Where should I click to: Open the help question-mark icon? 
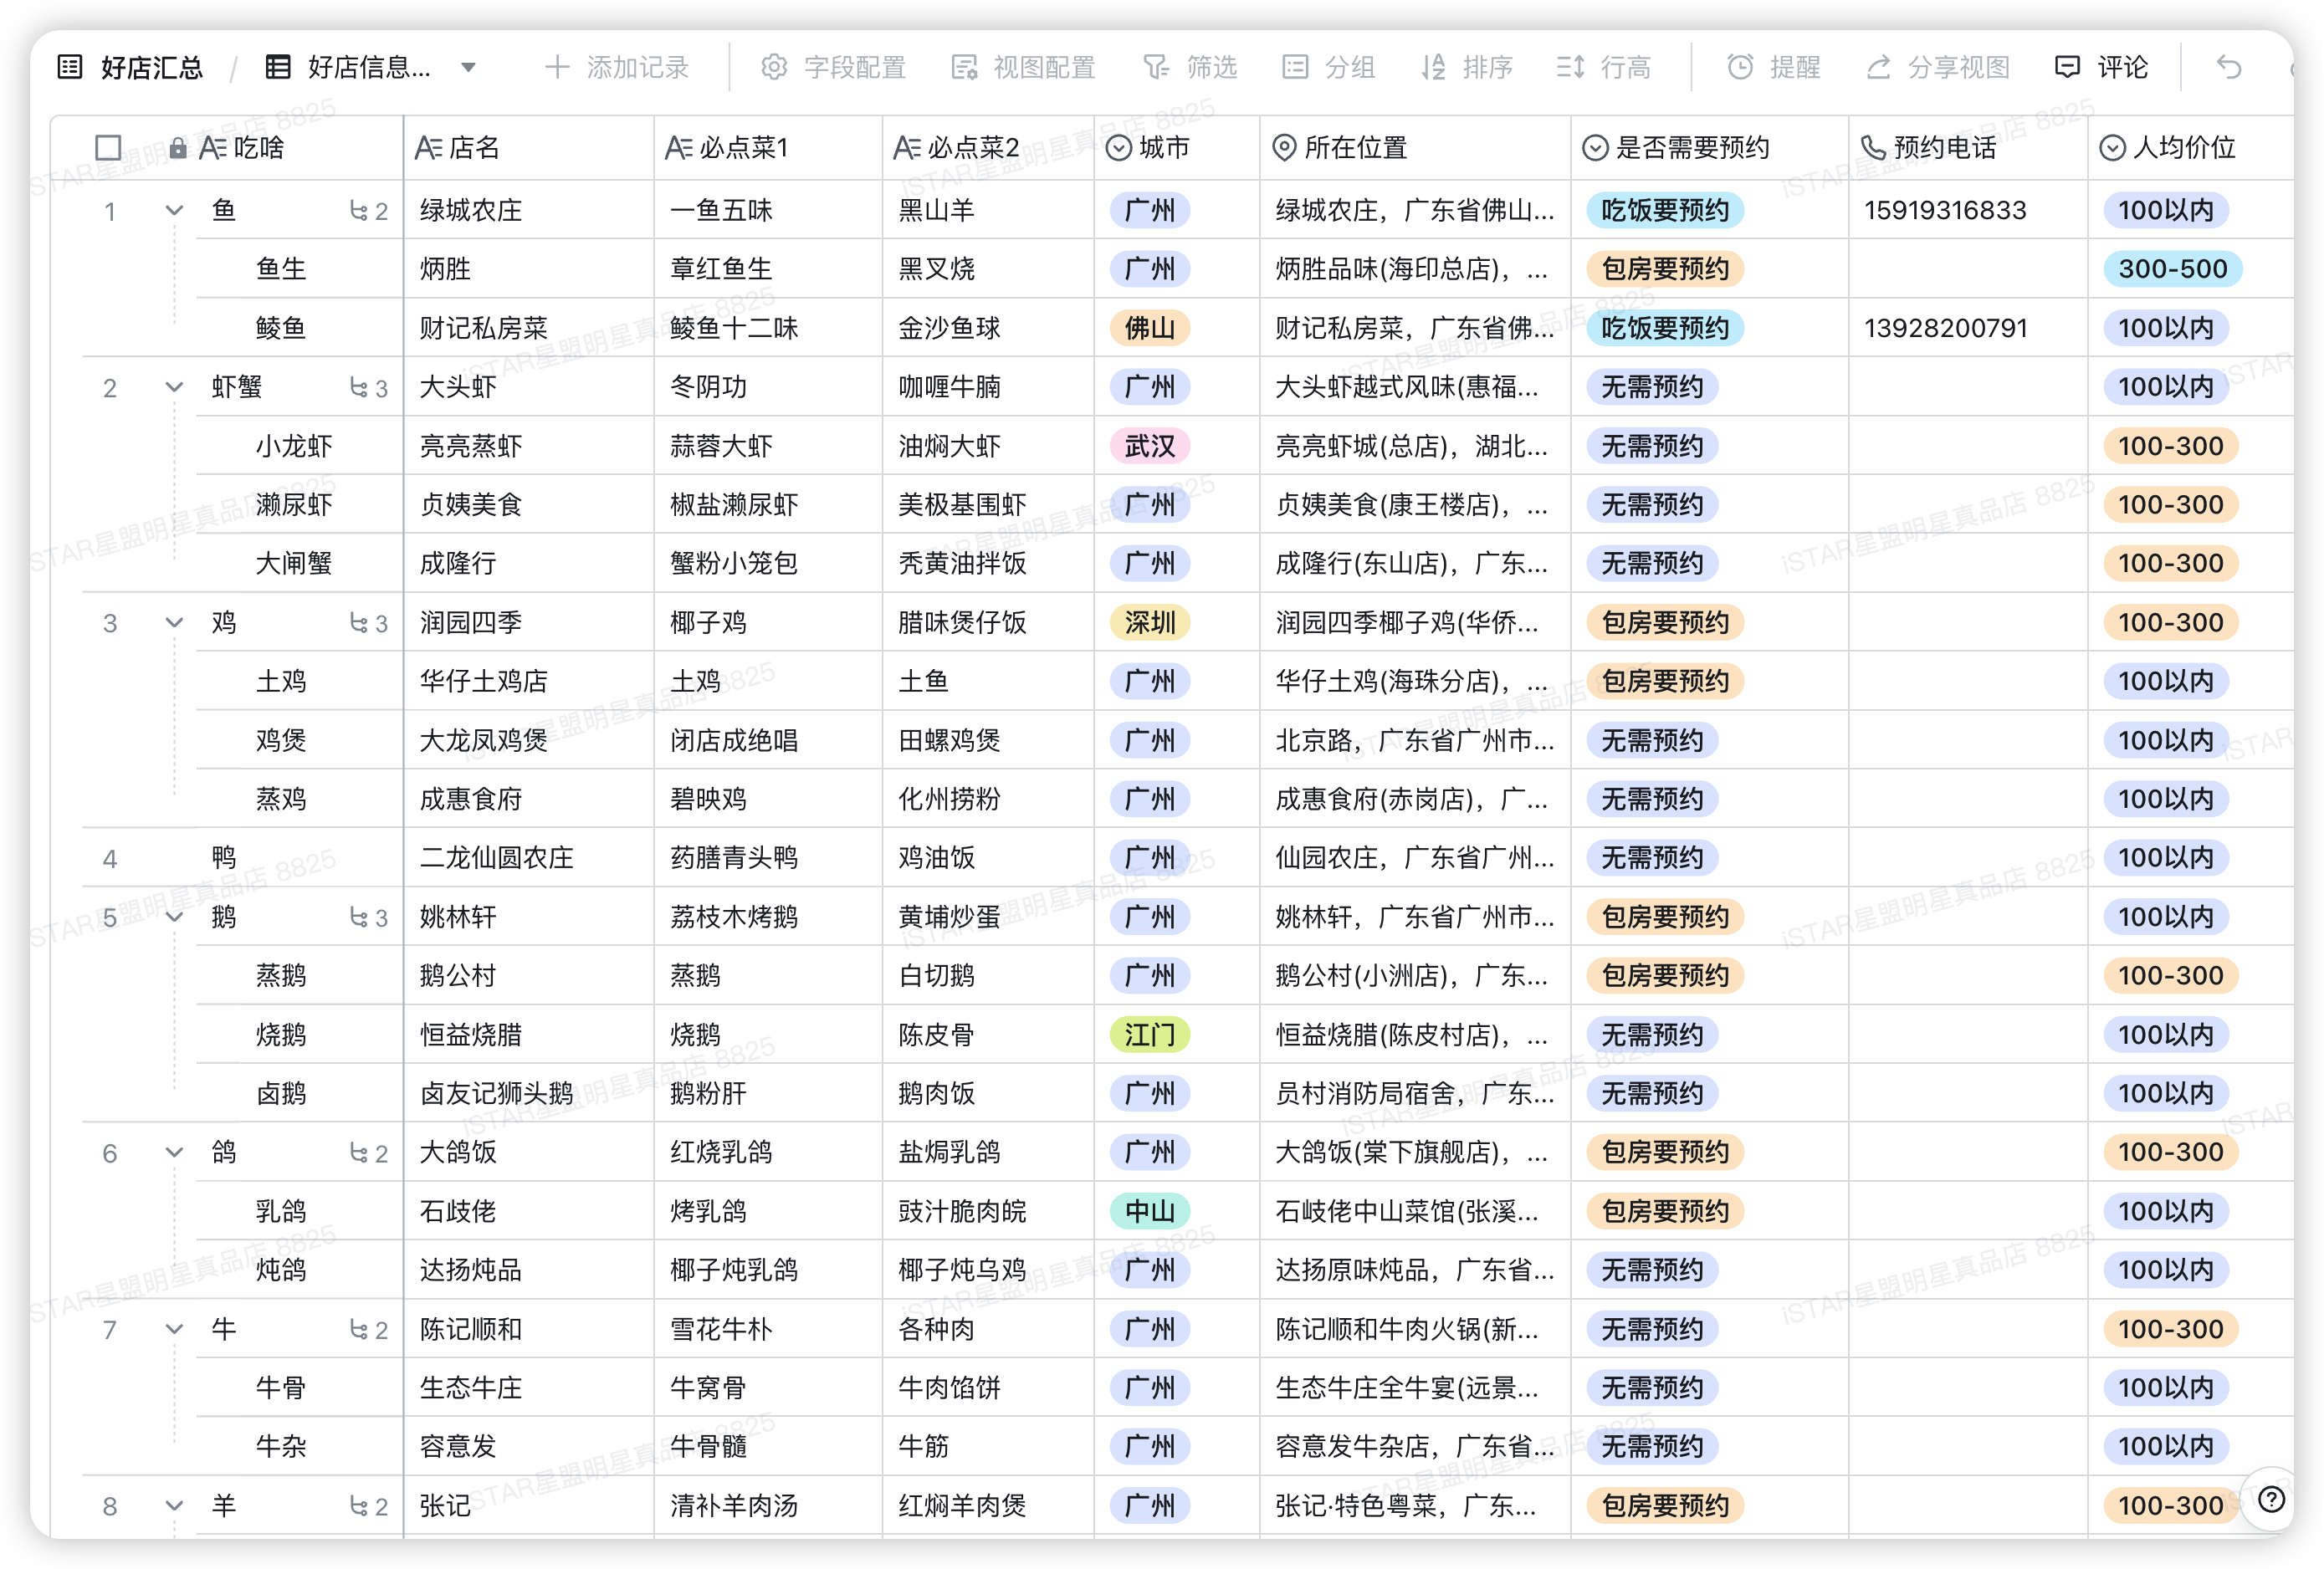click(2271, 1499)
